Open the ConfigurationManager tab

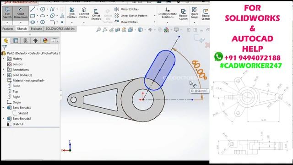point(26,41)
